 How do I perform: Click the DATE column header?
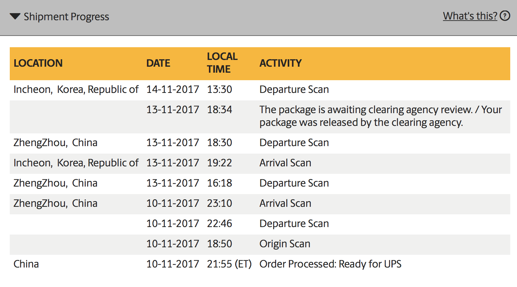[x=158, y=63]
